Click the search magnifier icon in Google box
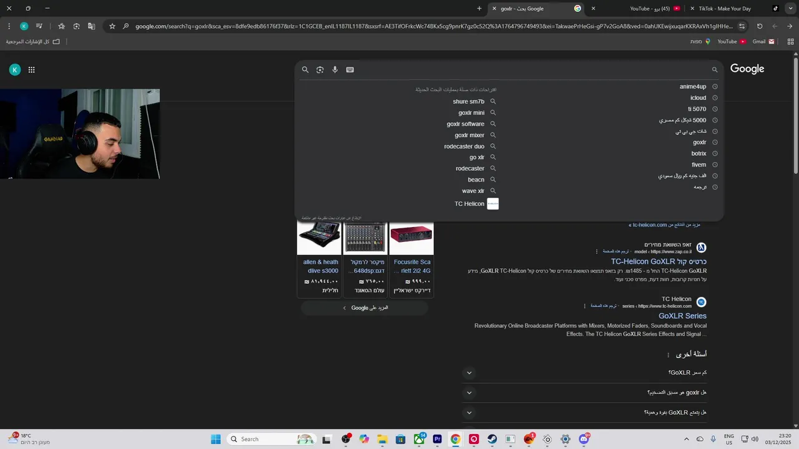 (x=305, y=70)
